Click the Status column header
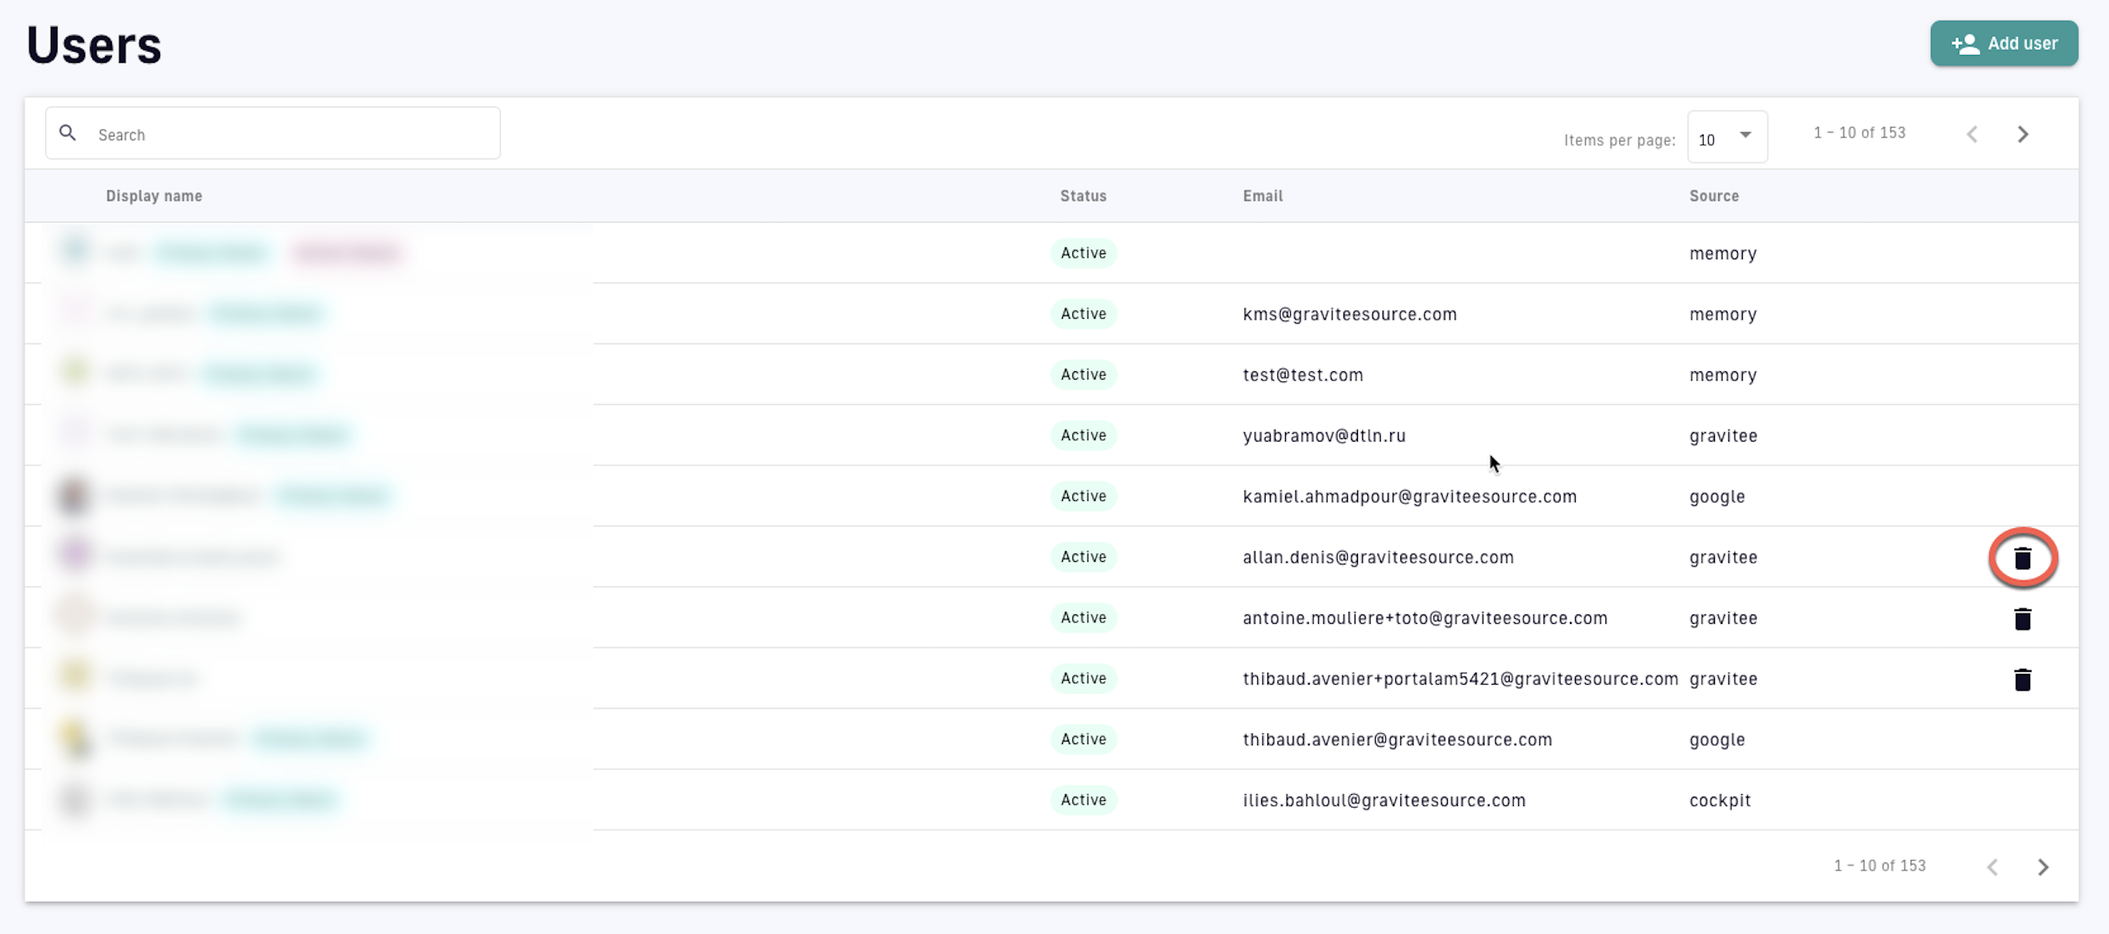Viewport: 2109px width, 934px height. [x=1082, y=196]
